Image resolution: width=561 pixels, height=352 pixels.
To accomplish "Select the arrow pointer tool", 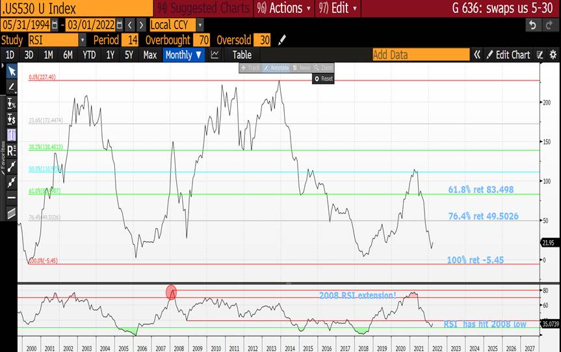I will click(x=11, y=71).
